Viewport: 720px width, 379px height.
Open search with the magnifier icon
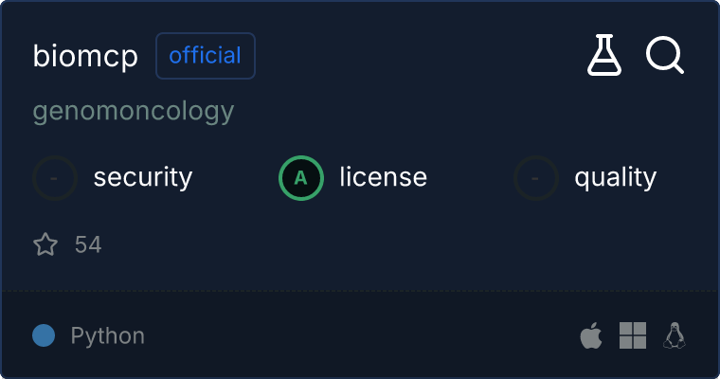pyautogui.click(x=665, y=56)
